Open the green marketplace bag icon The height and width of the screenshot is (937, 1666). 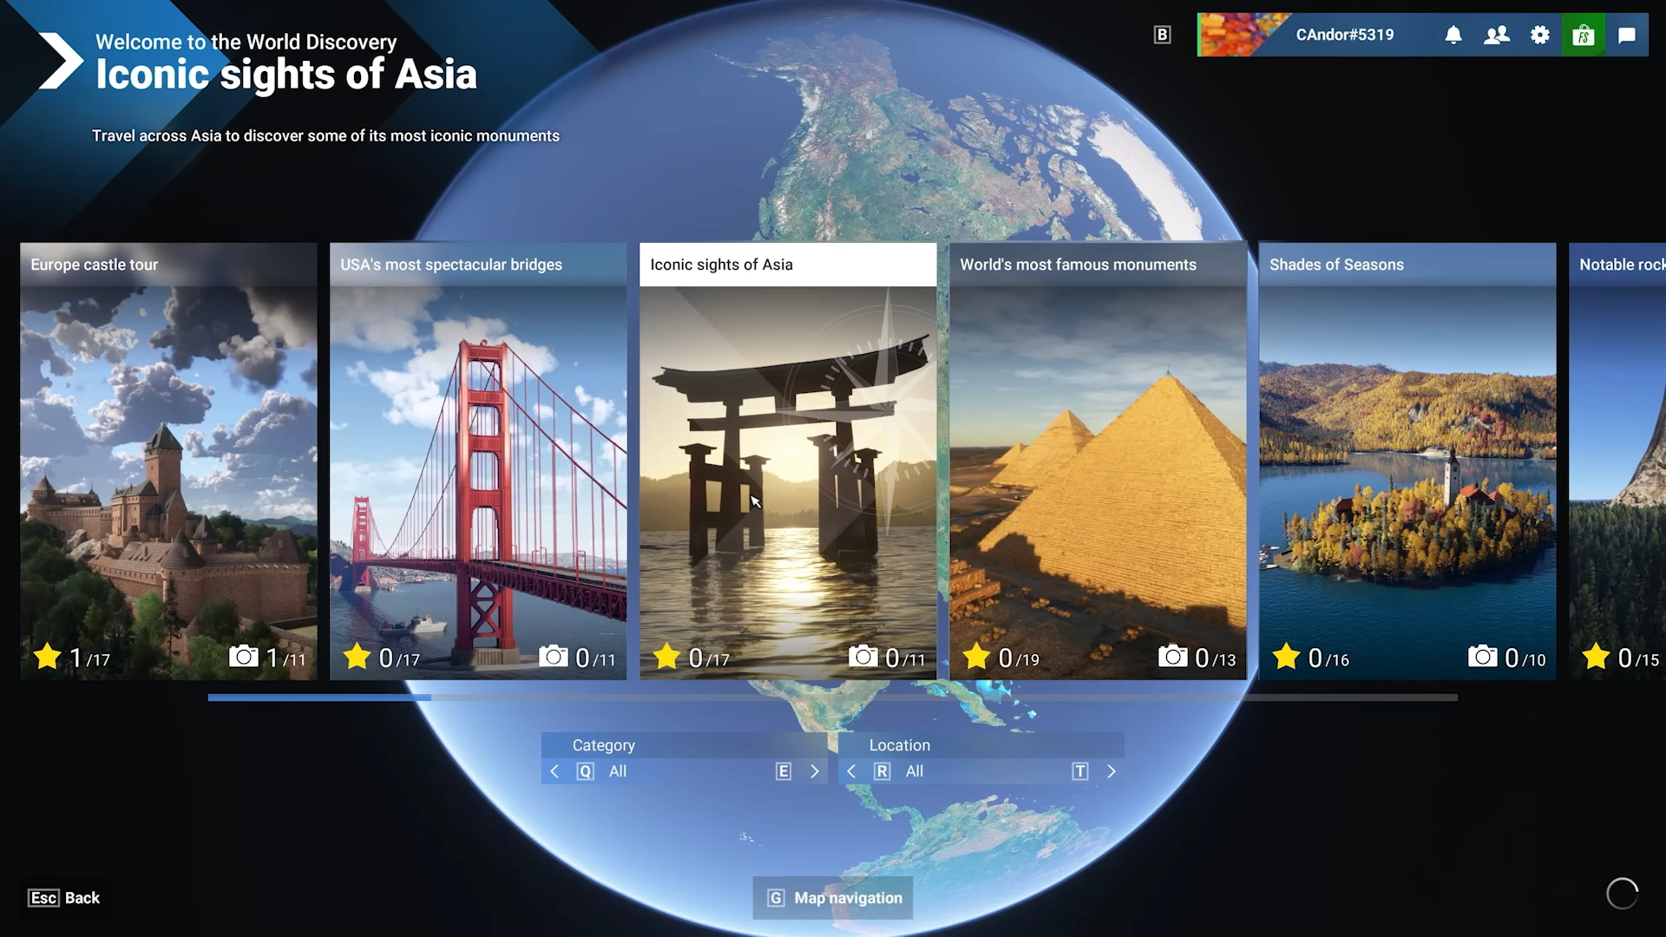click(1584, 35)
